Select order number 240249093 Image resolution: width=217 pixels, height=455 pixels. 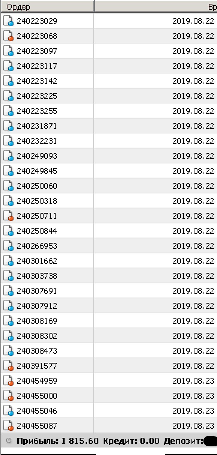(37, 156)
